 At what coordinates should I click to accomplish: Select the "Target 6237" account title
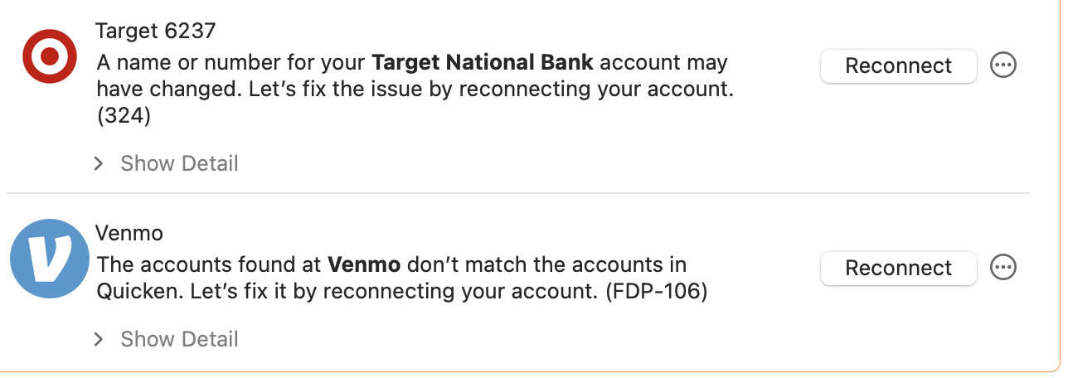click(x=156, y=31)
